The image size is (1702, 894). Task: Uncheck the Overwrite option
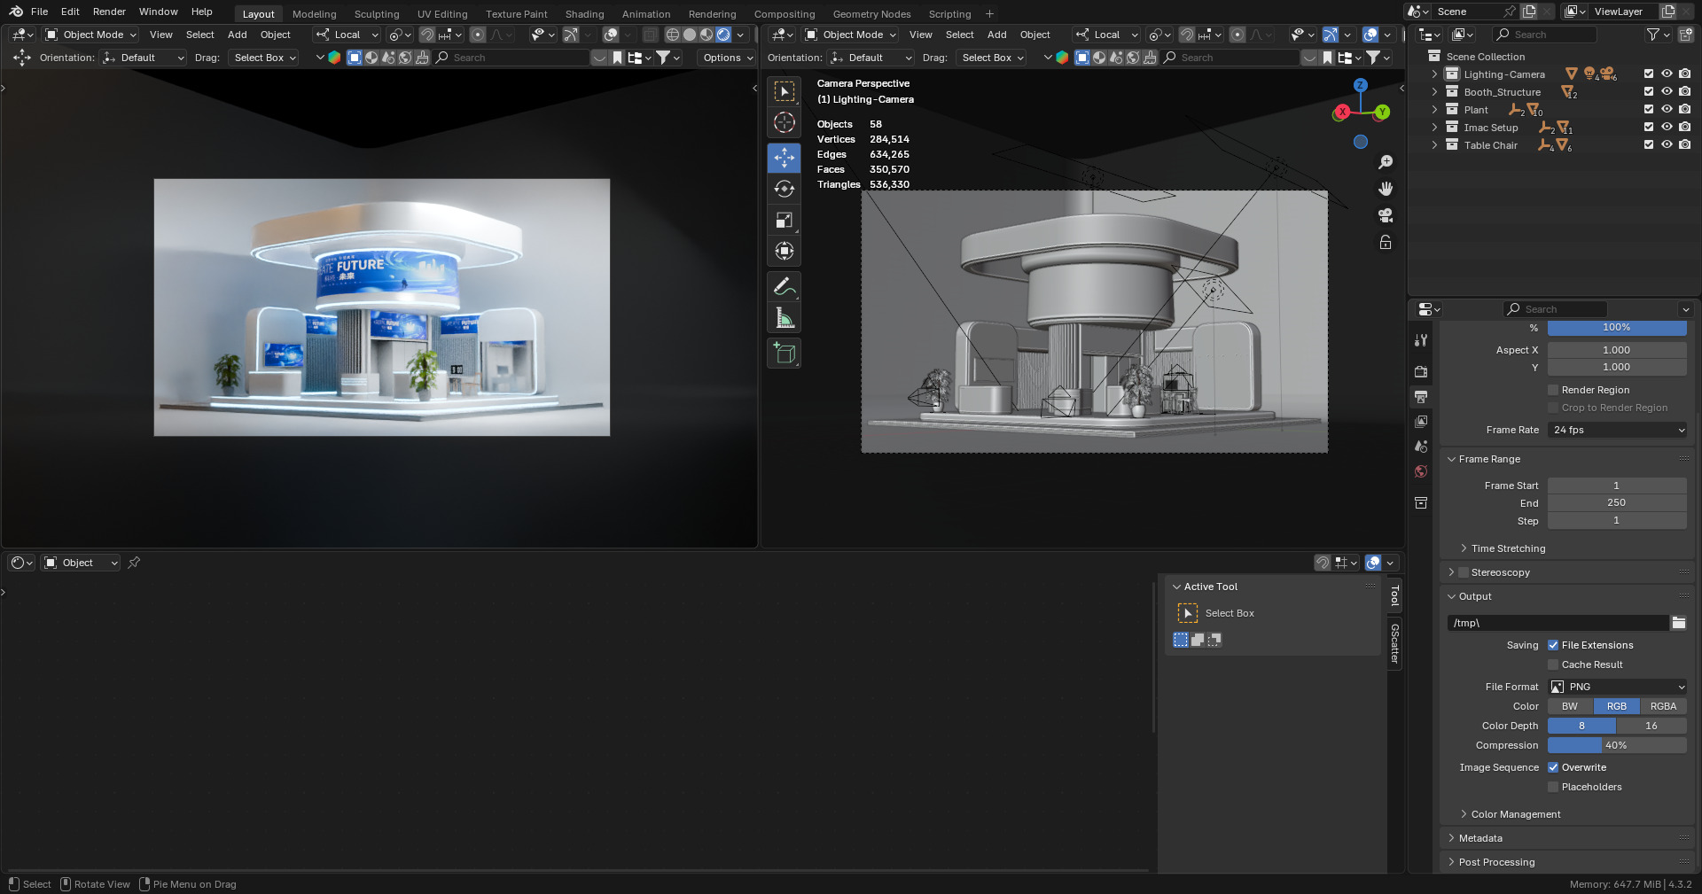(1553, 767)
